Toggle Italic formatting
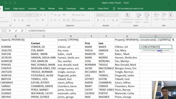 point(19,20)
